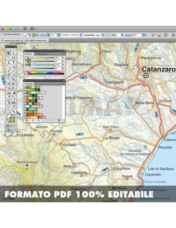
Task: Load next swatch library in Paesaggi
Action: click(x=39, y=120)
